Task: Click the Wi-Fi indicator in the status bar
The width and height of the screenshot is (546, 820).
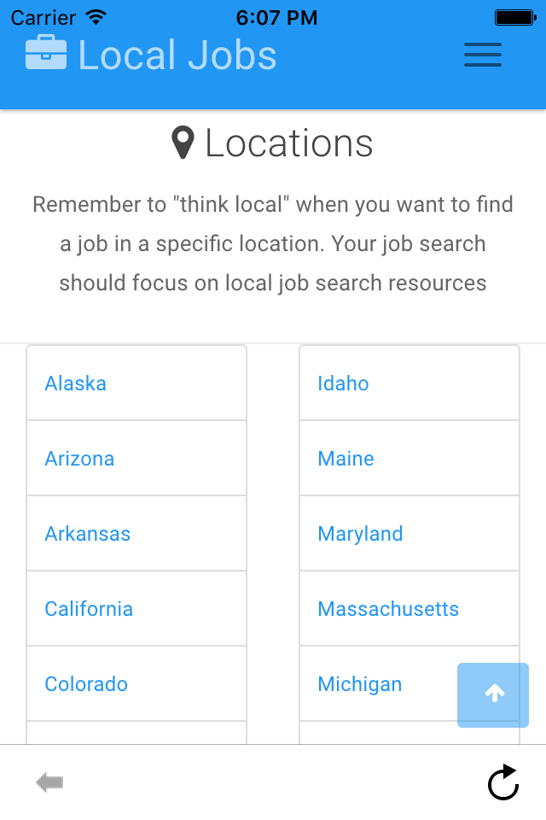Action: [95, 15]
